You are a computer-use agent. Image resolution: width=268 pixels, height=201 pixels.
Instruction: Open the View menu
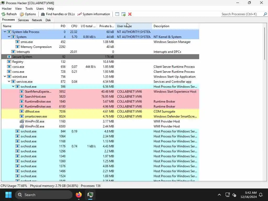18,9
